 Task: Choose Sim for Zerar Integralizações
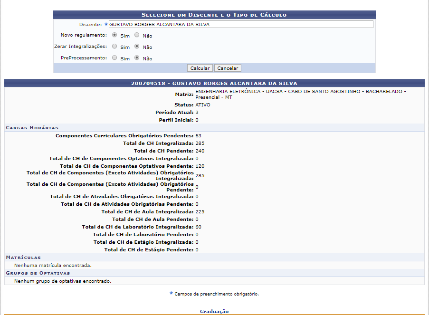[114, 47]
